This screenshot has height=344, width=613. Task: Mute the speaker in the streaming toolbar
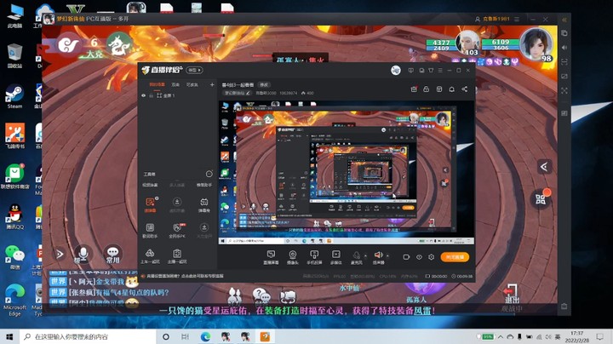coord(378,257)
